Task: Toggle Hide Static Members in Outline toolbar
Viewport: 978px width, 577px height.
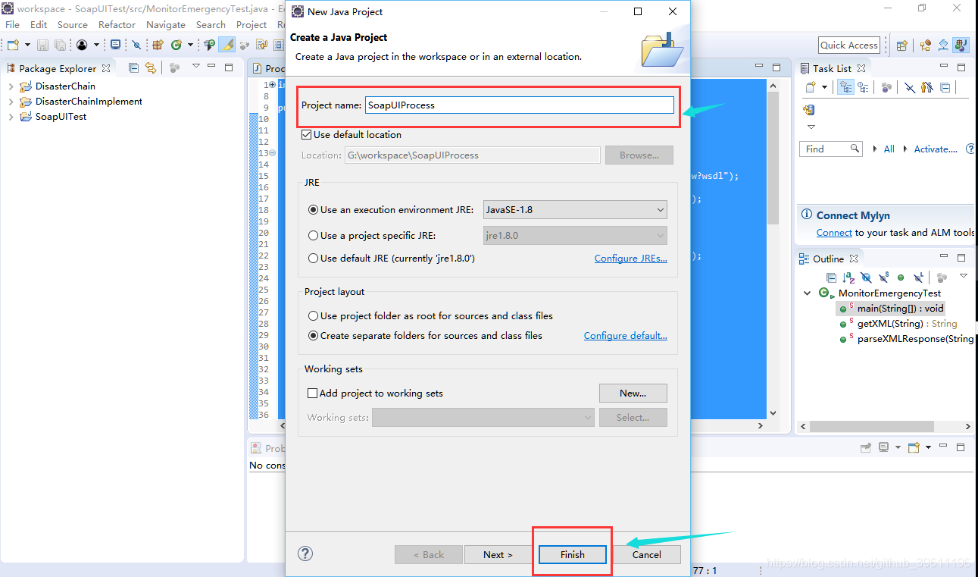Action: (883, 278)
